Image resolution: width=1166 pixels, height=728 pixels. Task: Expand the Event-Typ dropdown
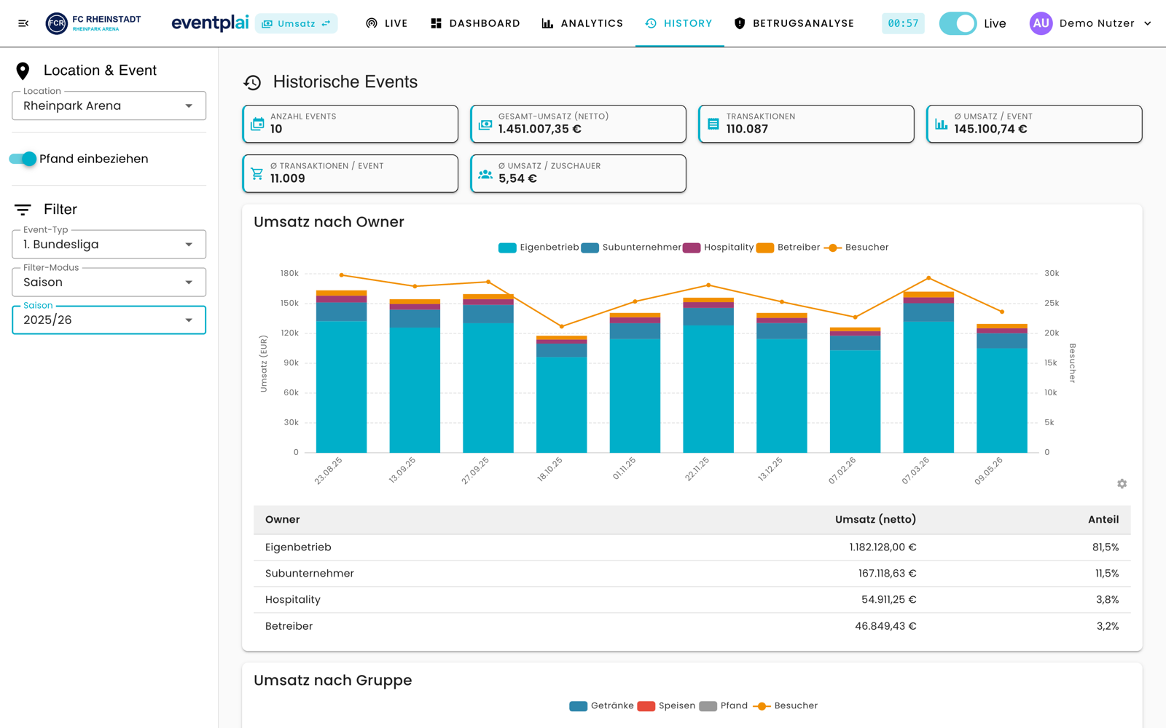coord(109,244)
